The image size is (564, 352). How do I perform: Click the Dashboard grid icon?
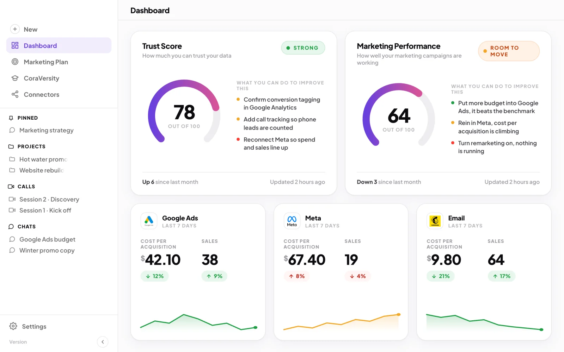pos(15,45)
